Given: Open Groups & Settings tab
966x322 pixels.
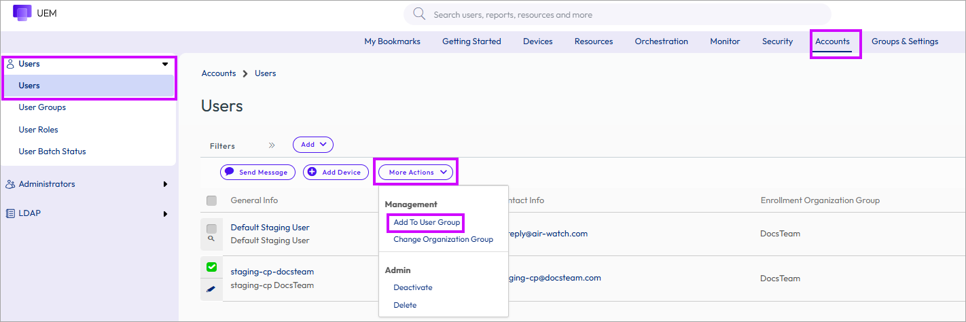Looking at the screenshot, I should [x=905, y=41].
